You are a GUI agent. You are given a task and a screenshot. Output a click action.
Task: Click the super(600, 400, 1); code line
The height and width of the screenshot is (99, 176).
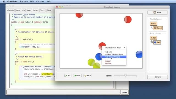coord(30,47)
